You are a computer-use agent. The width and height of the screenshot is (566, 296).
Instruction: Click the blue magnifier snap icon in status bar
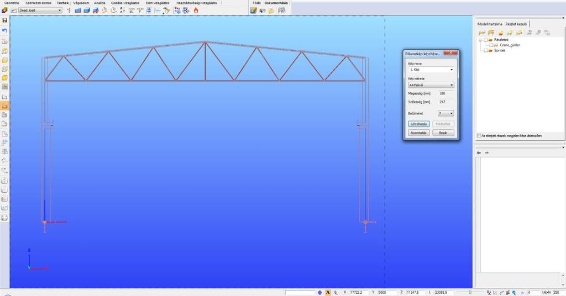513,292
